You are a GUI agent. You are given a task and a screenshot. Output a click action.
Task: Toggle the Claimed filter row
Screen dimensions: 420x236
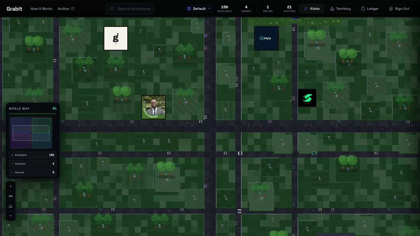coord(33,164)
